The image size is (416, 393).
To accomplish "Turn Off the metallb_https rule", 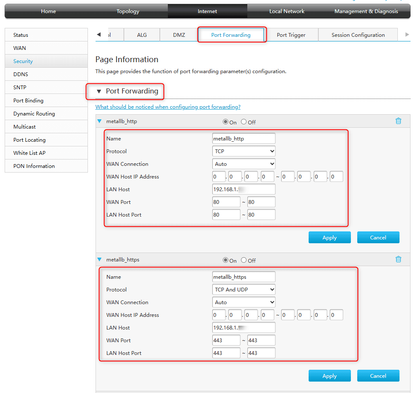I will 244,260.
